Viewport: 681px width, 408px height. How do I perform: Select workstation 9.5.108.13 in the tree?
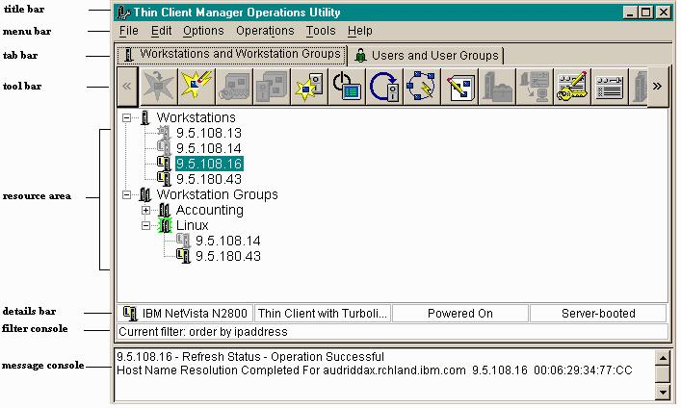[208, 133]
